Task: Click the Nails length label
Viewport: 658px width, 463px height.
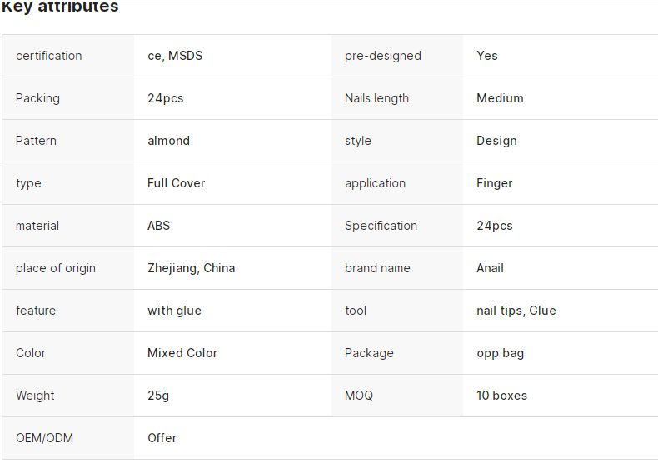Action: 376,98
